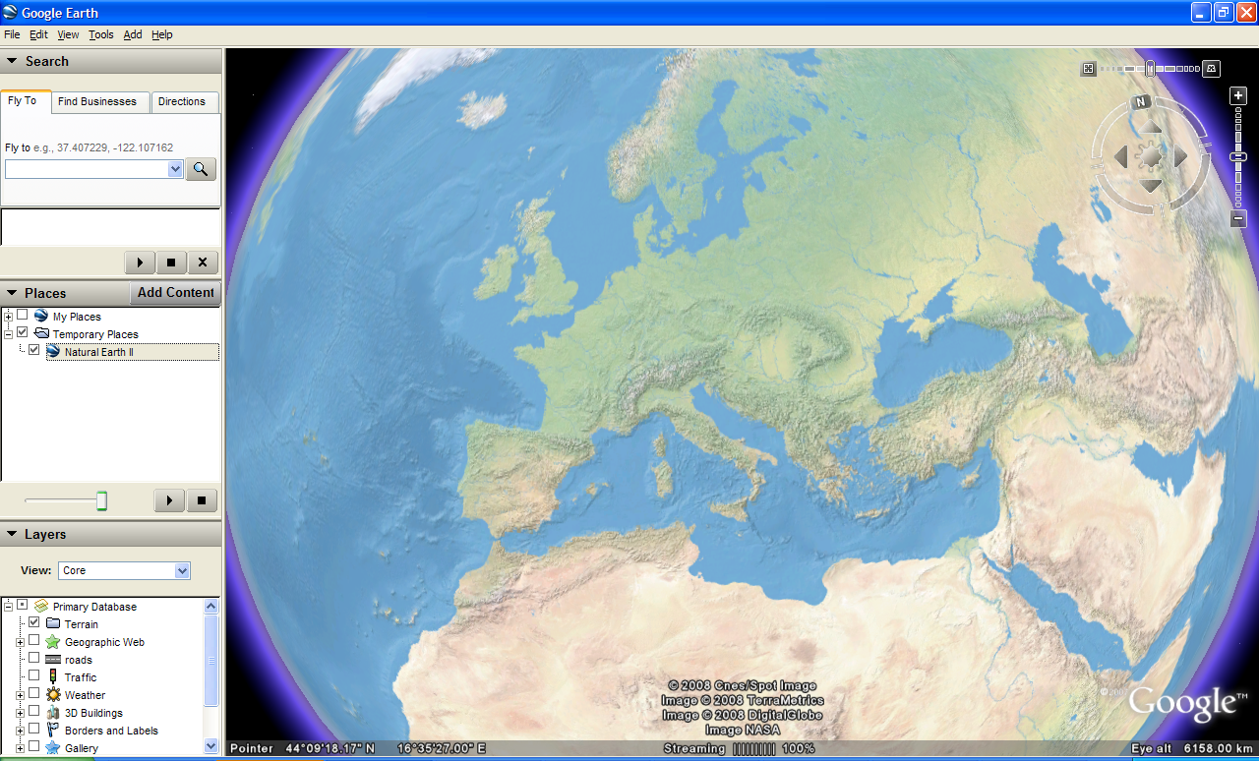Open the View menu
The height and width of the screenshot is (761, 1259).
click(68, 34)
